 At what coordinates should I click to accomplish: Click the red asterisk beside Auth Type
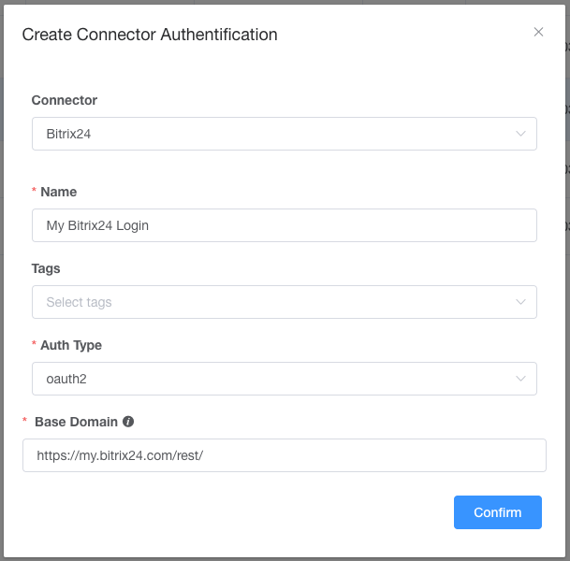pyautogui.click(x=35, y=346)
